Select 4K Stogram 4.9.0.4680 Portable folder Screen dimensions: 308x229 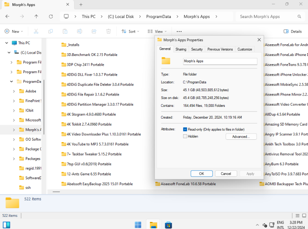pos(89,114)
